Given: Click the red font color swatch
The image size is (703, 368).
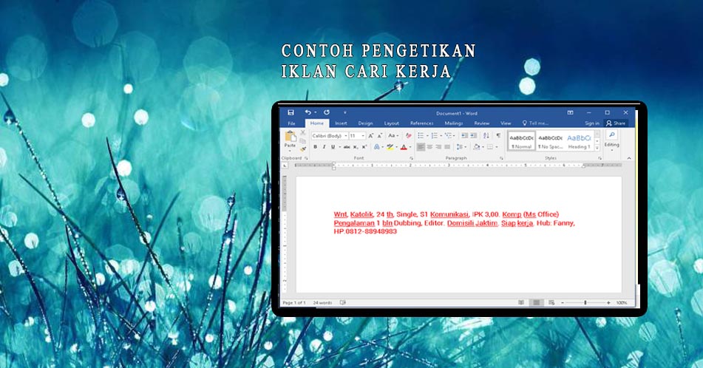Looking at the screenshot, I should 404,147.
